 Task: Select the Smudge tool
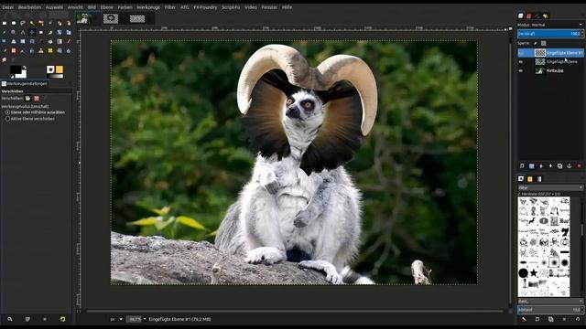click(x=4, y=59)
